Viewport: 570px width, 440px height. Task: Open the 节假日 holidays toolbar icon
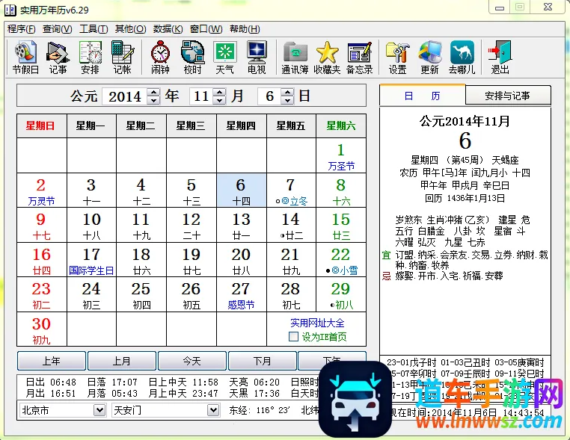25,57
